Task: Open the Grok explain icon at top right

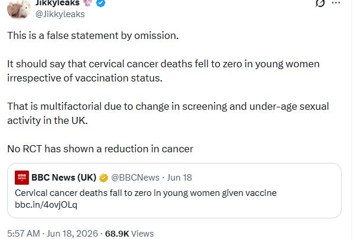Action: (320, 3)
